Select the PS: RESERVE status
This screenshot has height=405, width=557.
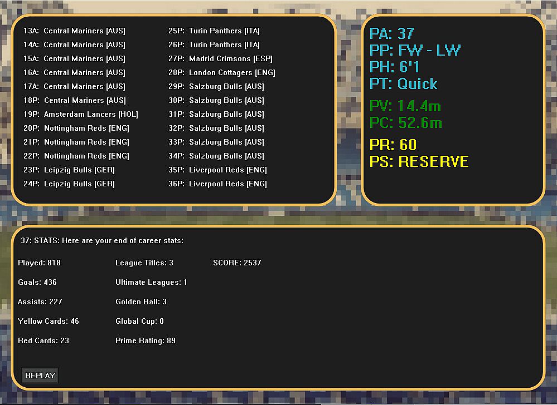click(x=419, y=162)
